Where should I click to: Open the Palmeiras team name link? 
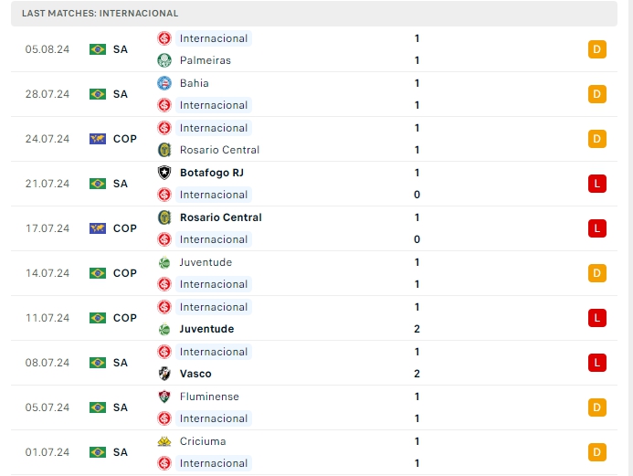206,60
